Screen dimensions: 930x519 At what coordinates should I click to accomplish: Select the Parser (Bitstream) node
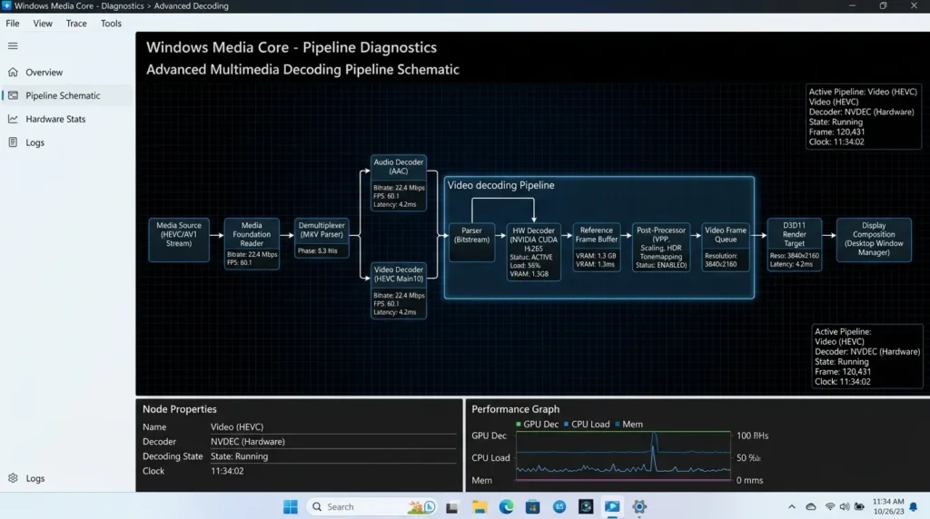click(471, 242)
